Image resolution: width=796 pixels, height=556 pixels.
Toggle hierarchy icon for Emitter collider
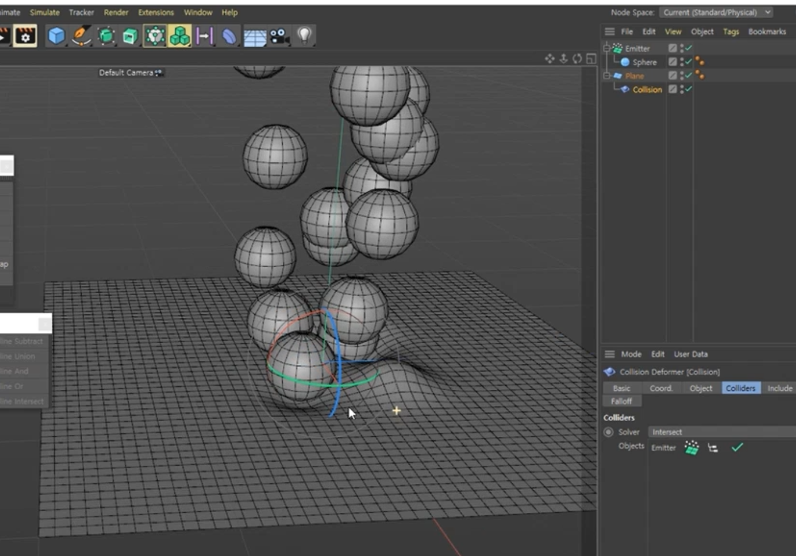click(713, 448)
